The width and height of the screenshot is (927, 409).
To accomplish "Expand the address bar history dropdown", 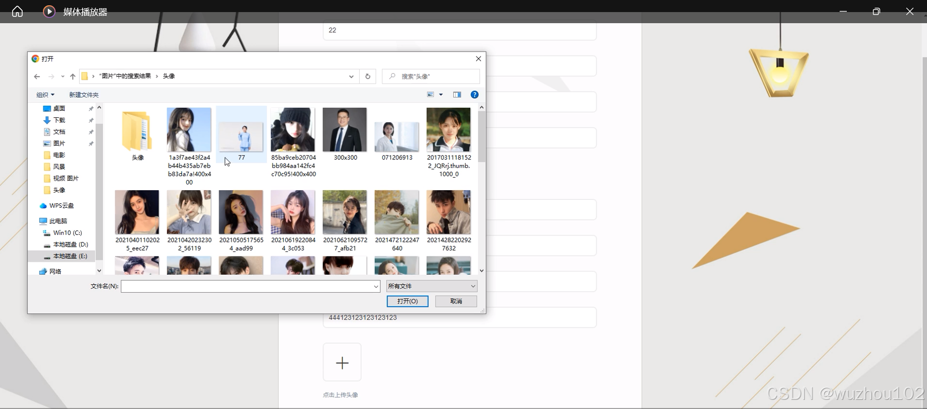I will (351, 76).
